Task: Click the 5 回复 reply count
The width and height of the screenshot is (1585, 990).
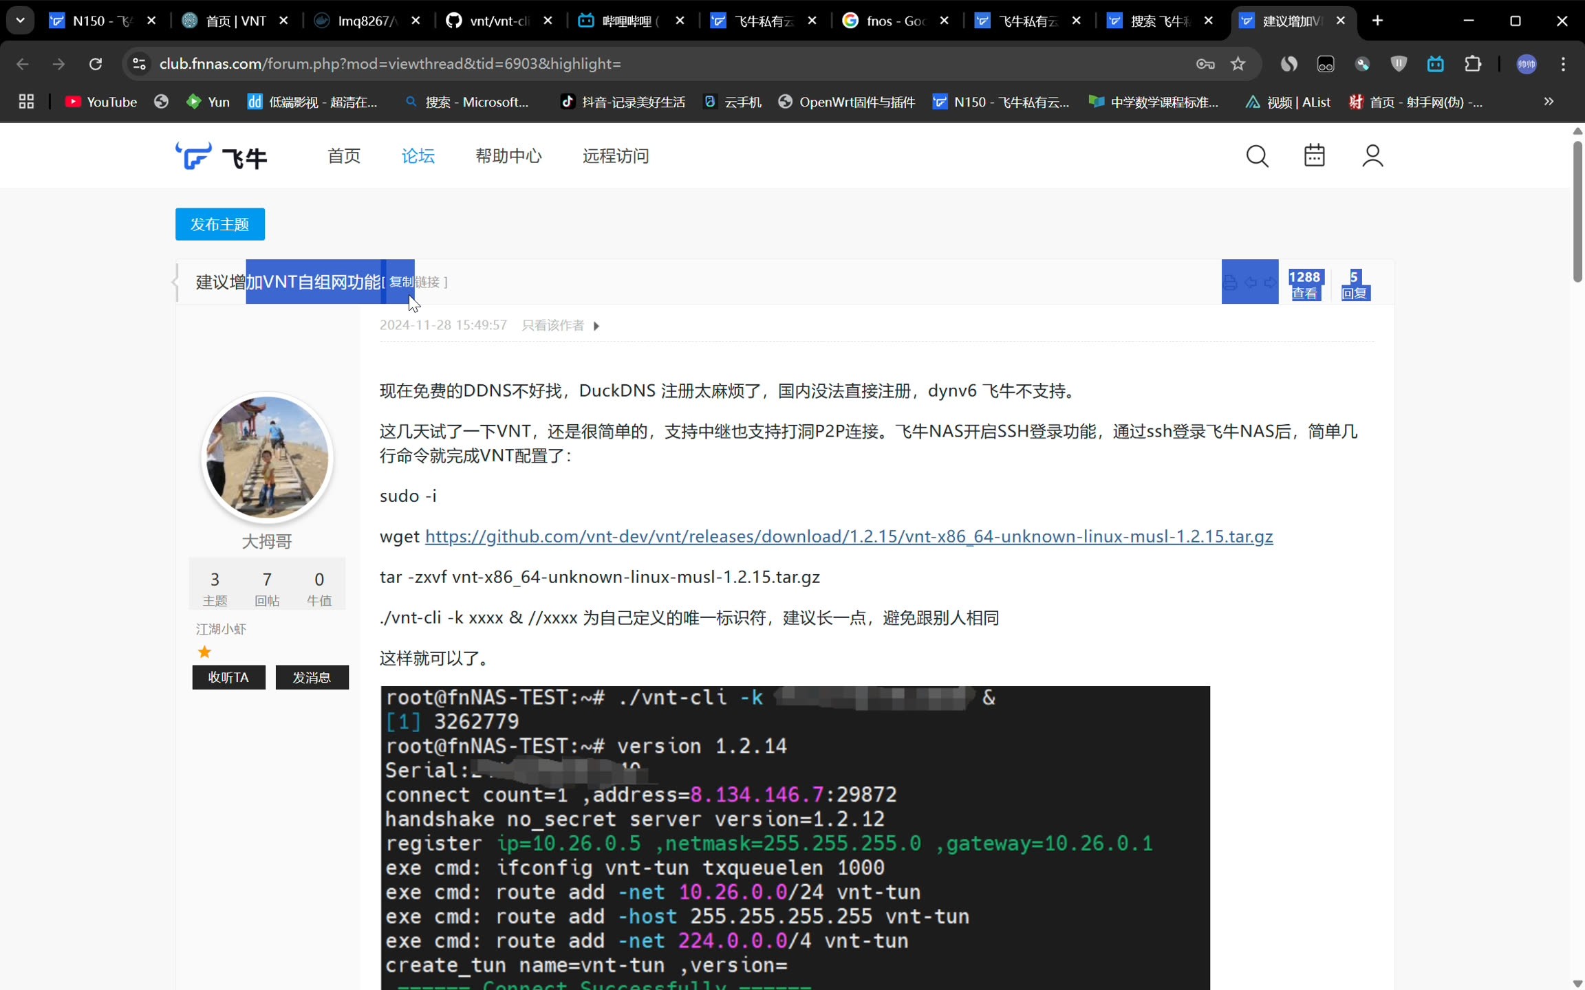Action: click(x=1355, y=285)
